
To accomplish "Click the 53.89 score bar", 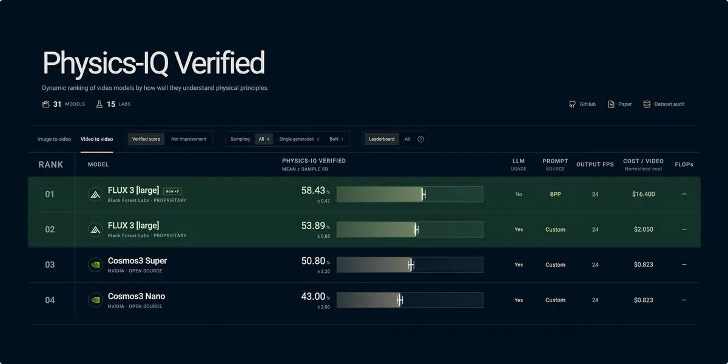I will click(409, 229).
